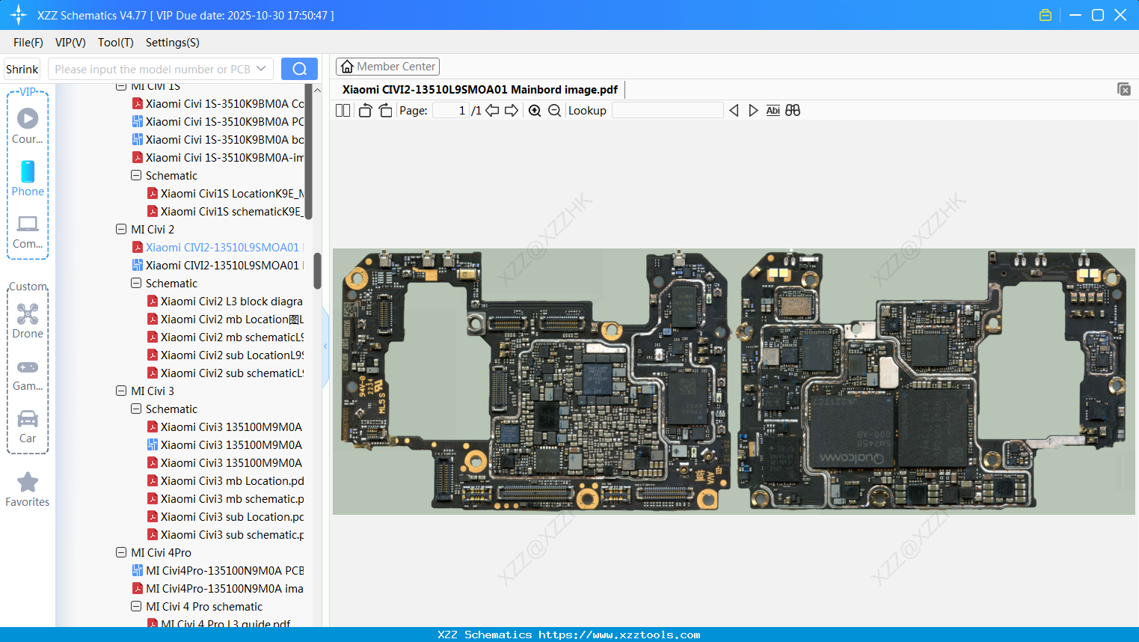Screen dimensions: 1139x642
Task: Open the Tool(T) menu
Action: (x=115, y=43)
